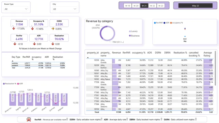Screen dimensions: 219x123
Task: Click the occupancy % orange legend dot
Action: [171, 23]
